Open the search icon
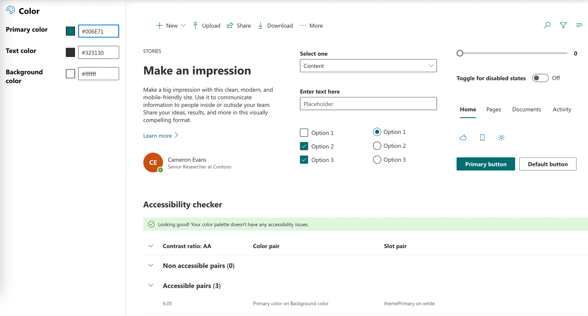This screenshot has width=588, height=316. tap(547, 25)
